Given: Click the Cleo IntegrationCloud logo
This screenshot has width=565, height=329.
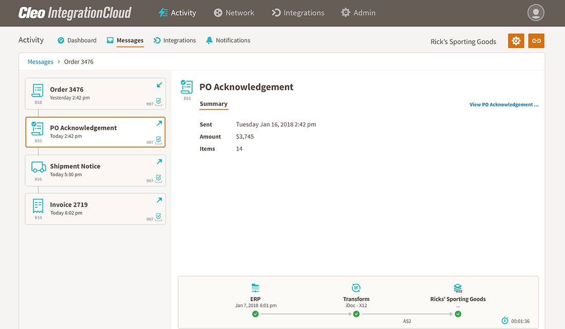Looking at the screenshot, I should tap(75, 13).
